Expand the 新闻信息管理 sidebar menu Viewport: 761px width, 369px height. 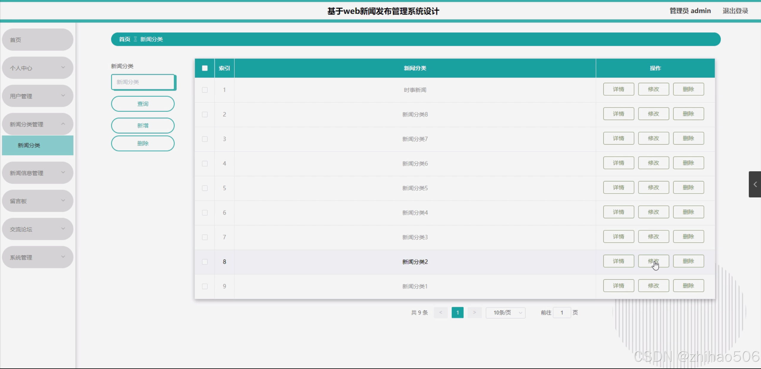tap(37, 173)
